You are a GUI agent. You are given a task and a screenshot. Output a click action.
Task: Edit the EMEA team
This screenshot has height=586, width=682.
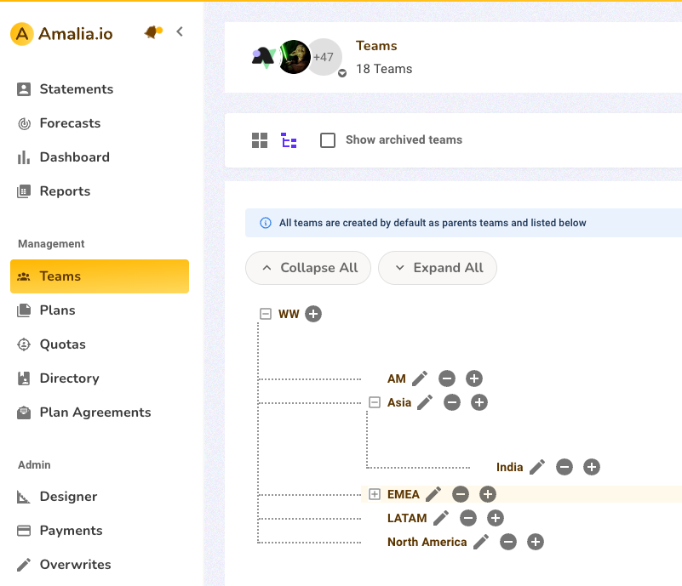coord(433,494)
